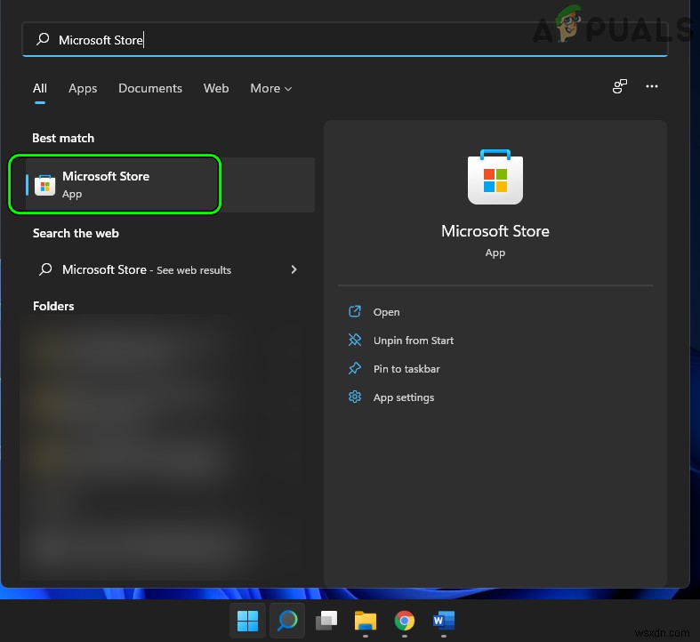Click the large Microsoft Store icon in details pane
This screenshot has height=642, width=700.
coord(495,178)
